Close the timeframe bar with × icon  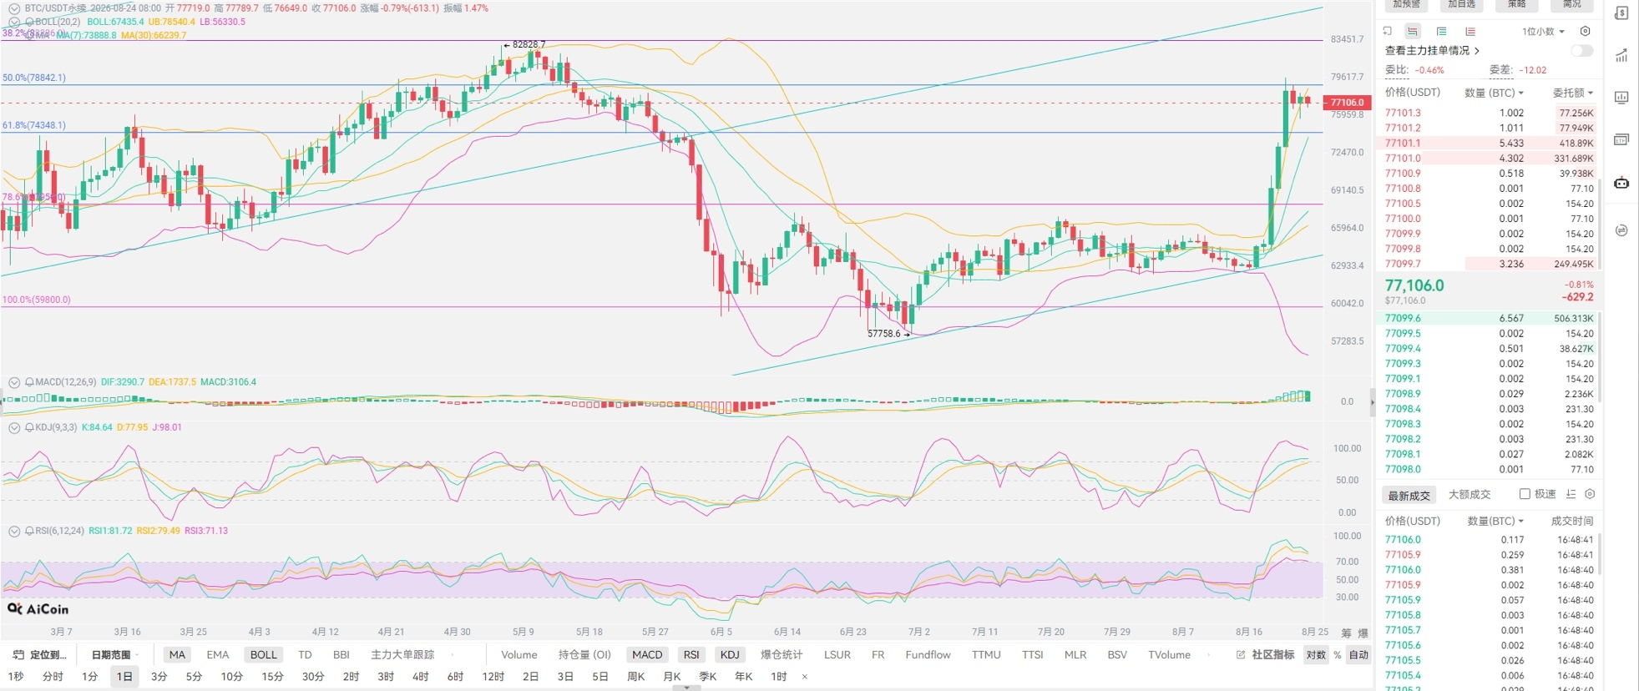point(804,677)
